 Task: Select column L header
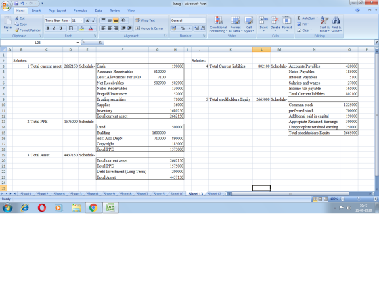(261, 49)
